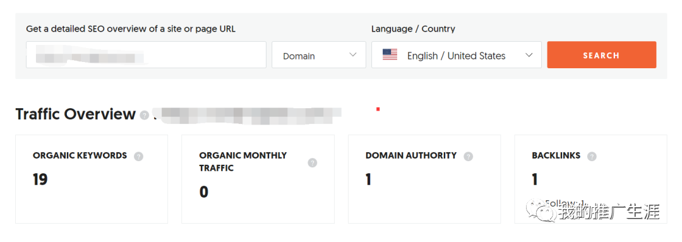The width and height of the screenshot is (682, 242).
Task: Click the ORGANIC KEYWORDS card label
Action: [80, 155]
